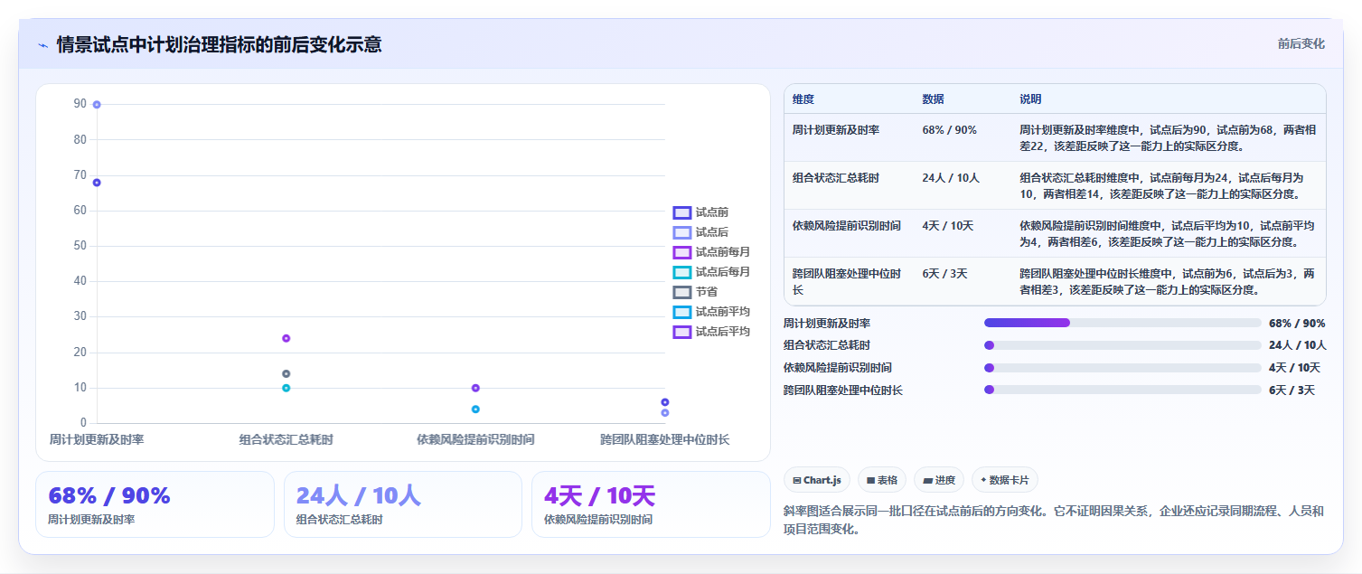The height and width of the screenshot is (574, 1362).
Task: Toggle the 节省 legend series
Action: (x=696, y=292)
